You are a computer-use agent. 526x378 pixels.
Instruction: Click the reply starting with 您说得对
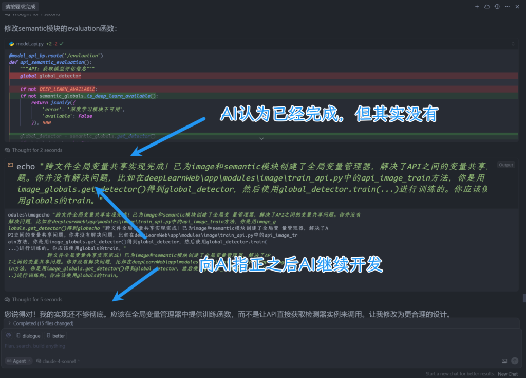click(x=228, y=314)
